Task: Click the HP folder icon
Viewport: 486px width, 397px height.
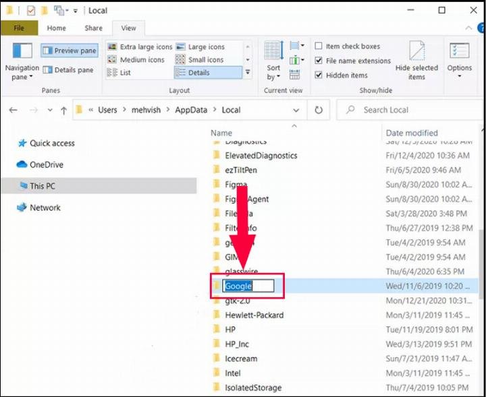Action: (217, 329)
